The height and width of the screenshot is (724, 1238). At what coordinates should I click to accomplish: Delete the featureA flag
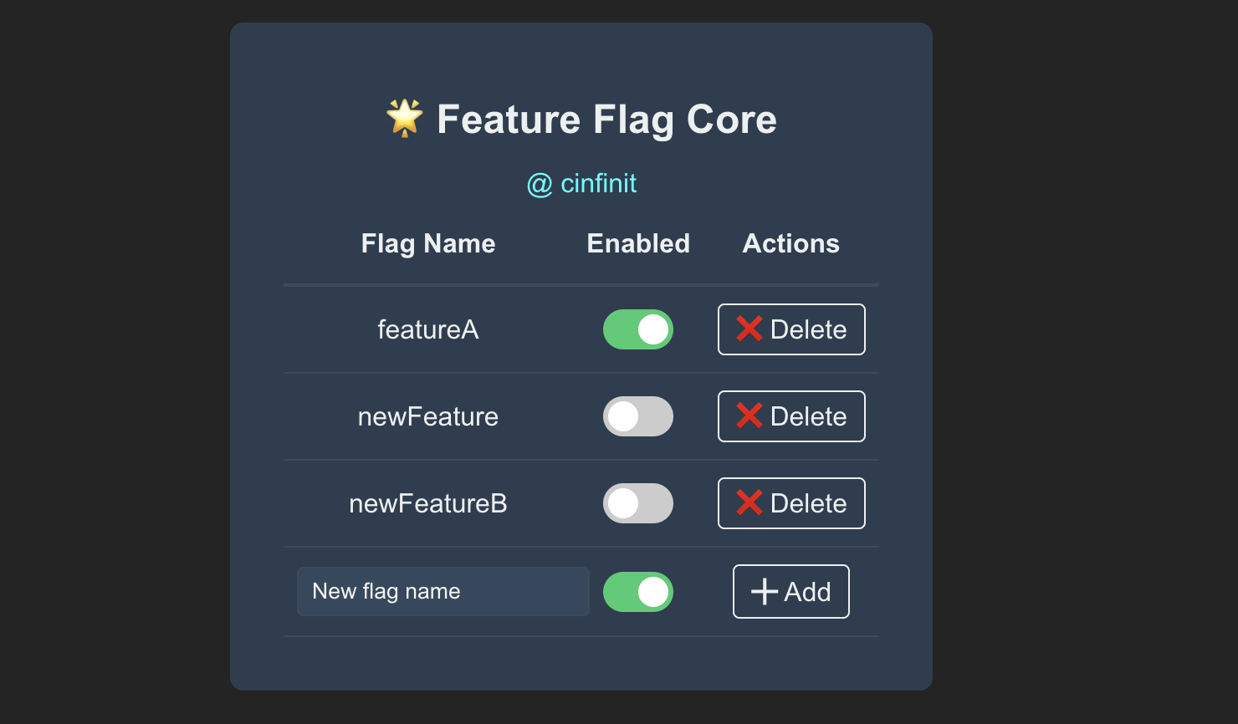[791, 329]
